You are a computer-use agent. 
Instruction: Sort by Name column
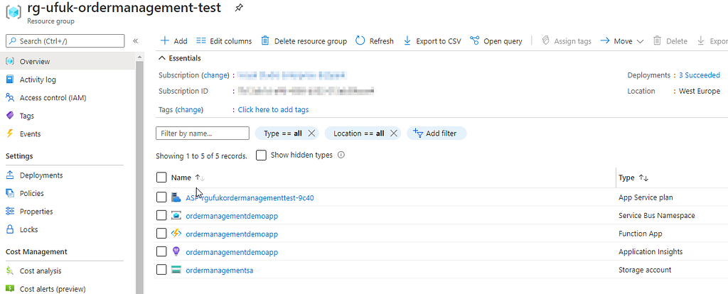pyautogui.click(x=188, y=177)
